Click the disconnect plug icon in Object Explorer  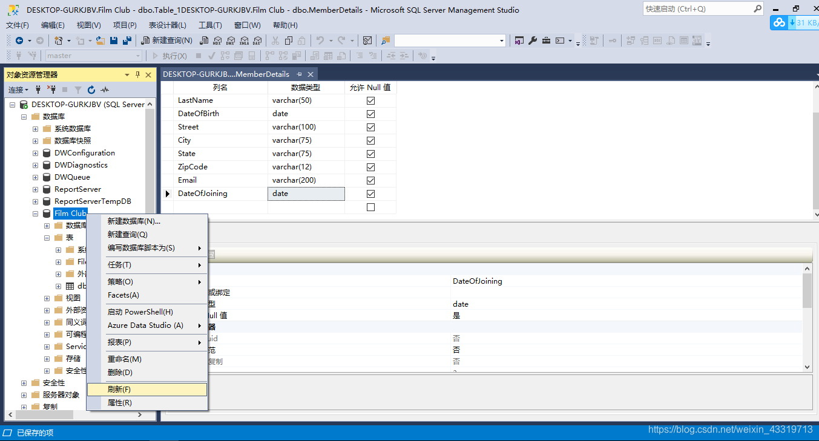[51, 90]
